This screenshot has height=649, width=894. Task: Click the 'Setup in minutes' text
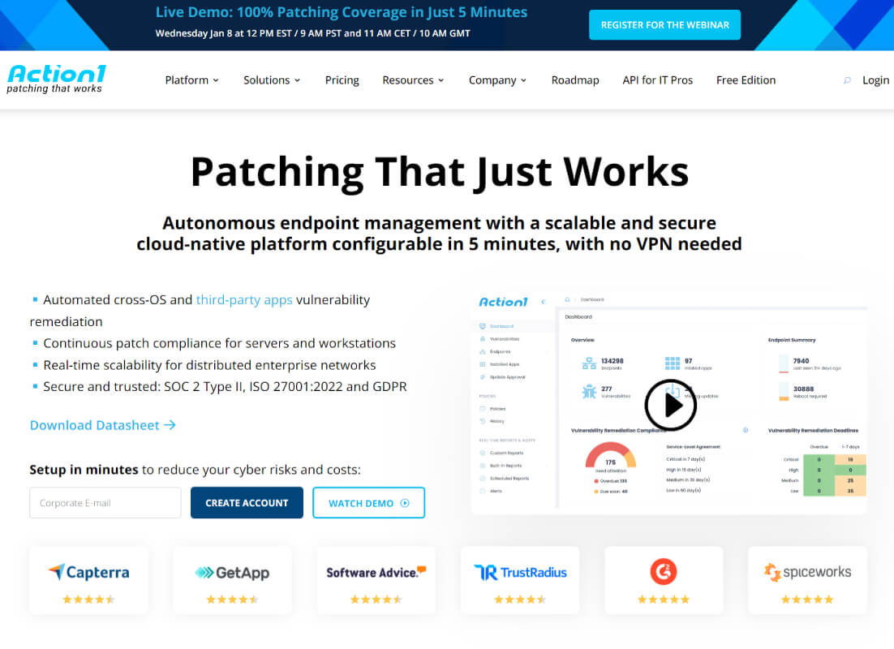[x=84, y=470]
